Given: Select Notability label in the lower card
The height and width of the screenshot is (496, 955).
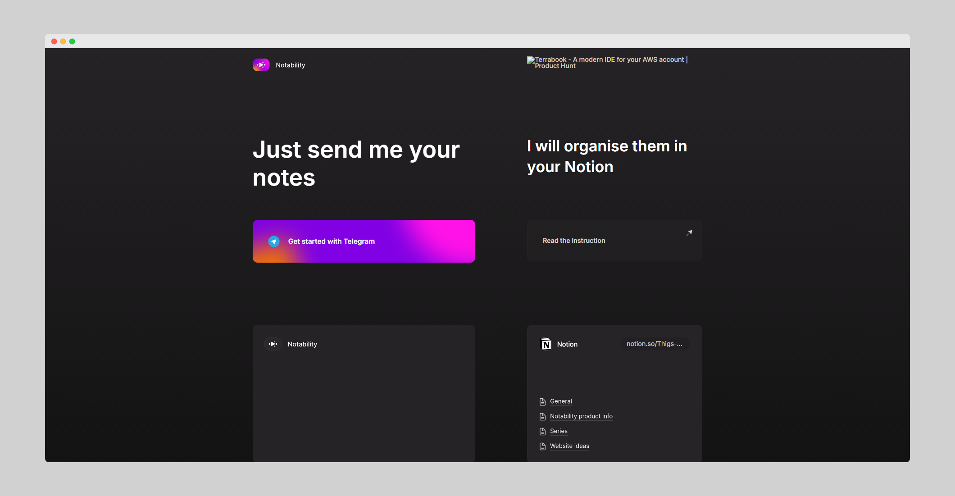Looking at the screenshot, I should (302, 344).
